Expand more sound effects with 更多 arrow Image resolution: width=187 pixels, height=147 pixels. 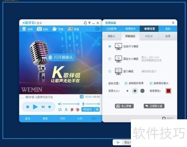(95, 119)
